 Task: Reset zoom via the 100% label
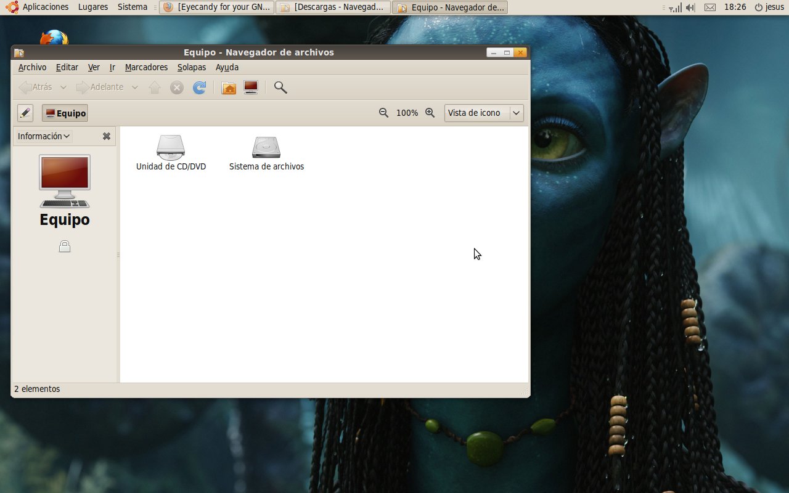point(407,113)
